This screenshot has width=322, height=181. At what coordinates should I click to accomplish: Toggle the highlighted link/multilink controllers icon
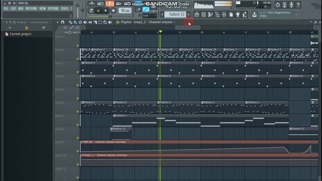146,10
